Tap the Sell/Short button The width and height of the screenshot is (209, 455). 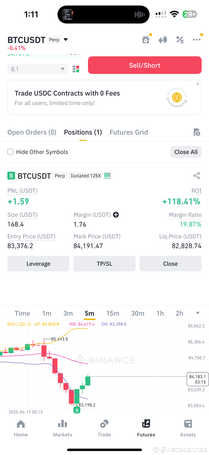(145, 65)
